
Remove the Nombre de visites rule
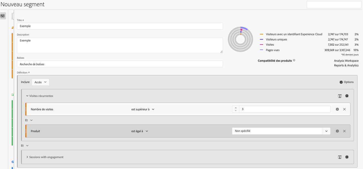[344, 109]
